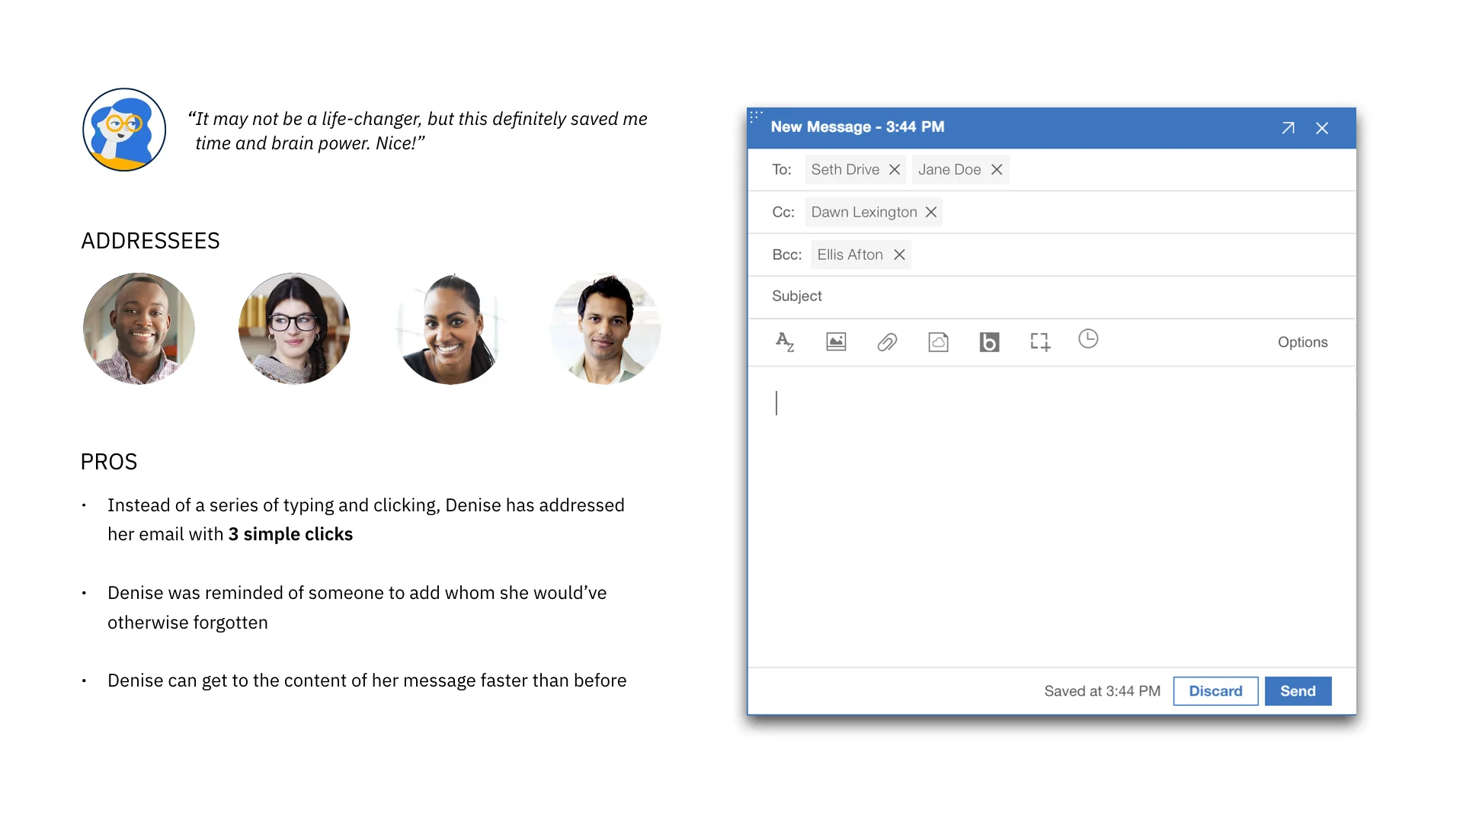Attach a file with paperclip icon
The image size is (1463, 823).
[887, 342]
